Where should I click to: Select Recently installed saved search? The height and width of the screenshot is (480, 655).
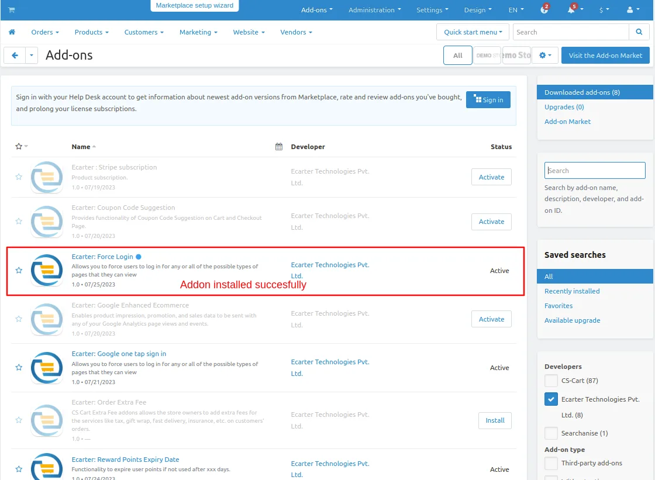[572, 291]
